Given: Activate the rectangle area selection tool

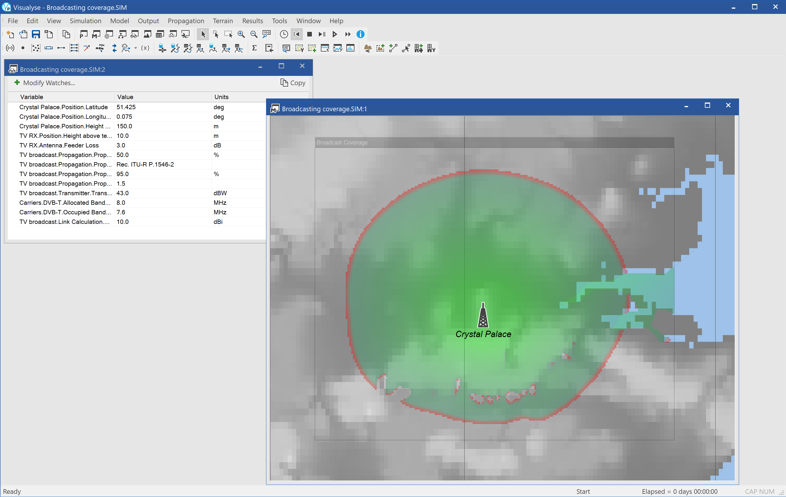Looking at the screenshot, I should [x=228, y=34].
